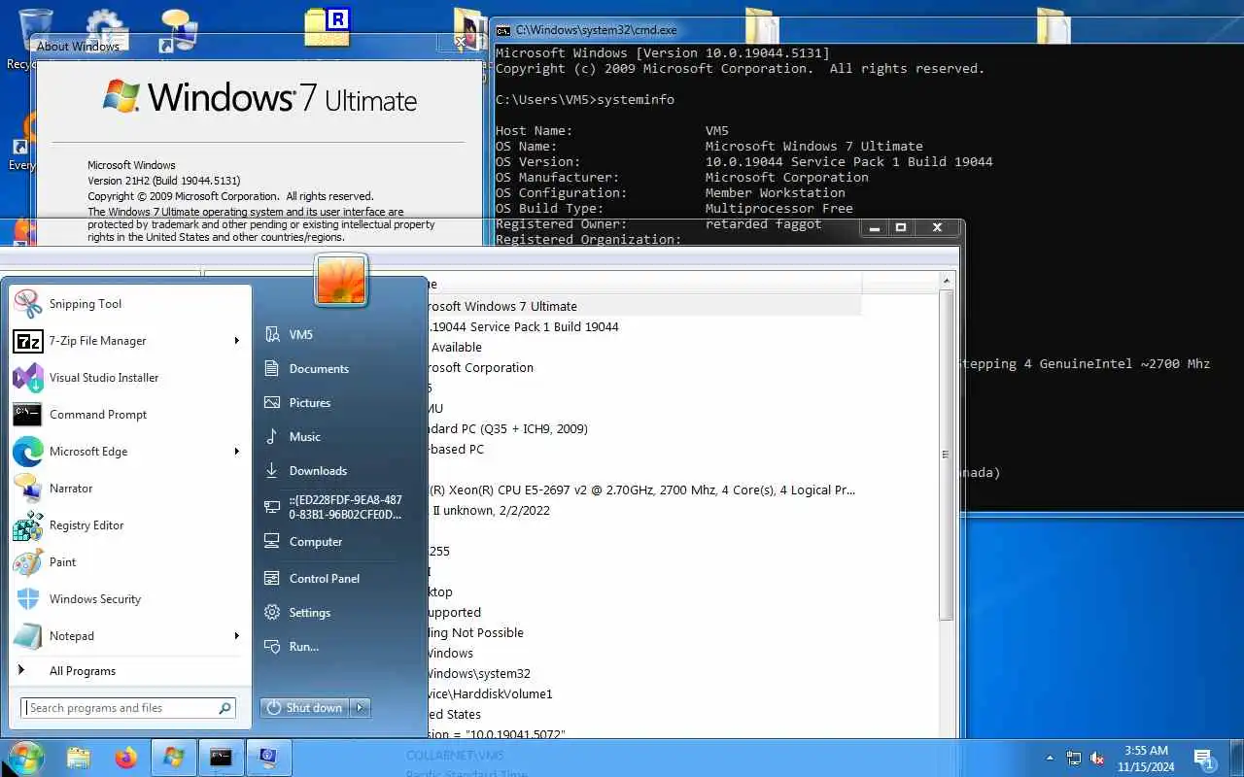
Task: Open the notification center icon
Action: (1204, 759)
